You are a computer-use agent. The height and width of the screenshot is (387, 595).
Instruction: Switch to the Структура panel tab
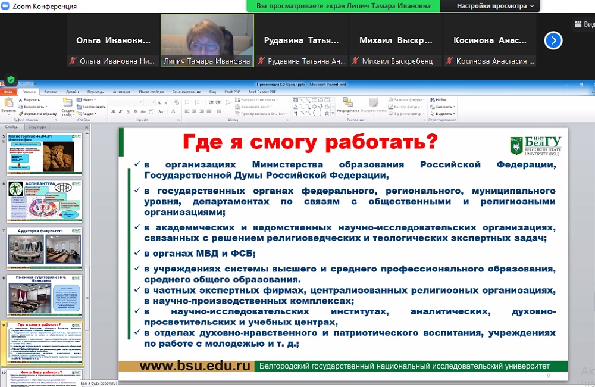pyautogui.click(x=37, y=127)
